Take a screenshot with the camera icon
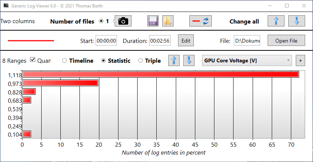Viewport: 313px width, 162px height. tap(123, 21)
